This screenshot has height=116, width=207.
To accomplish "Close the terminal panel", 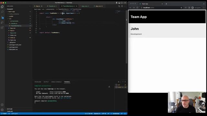I will pyautogui.click(x=125, y=82).
